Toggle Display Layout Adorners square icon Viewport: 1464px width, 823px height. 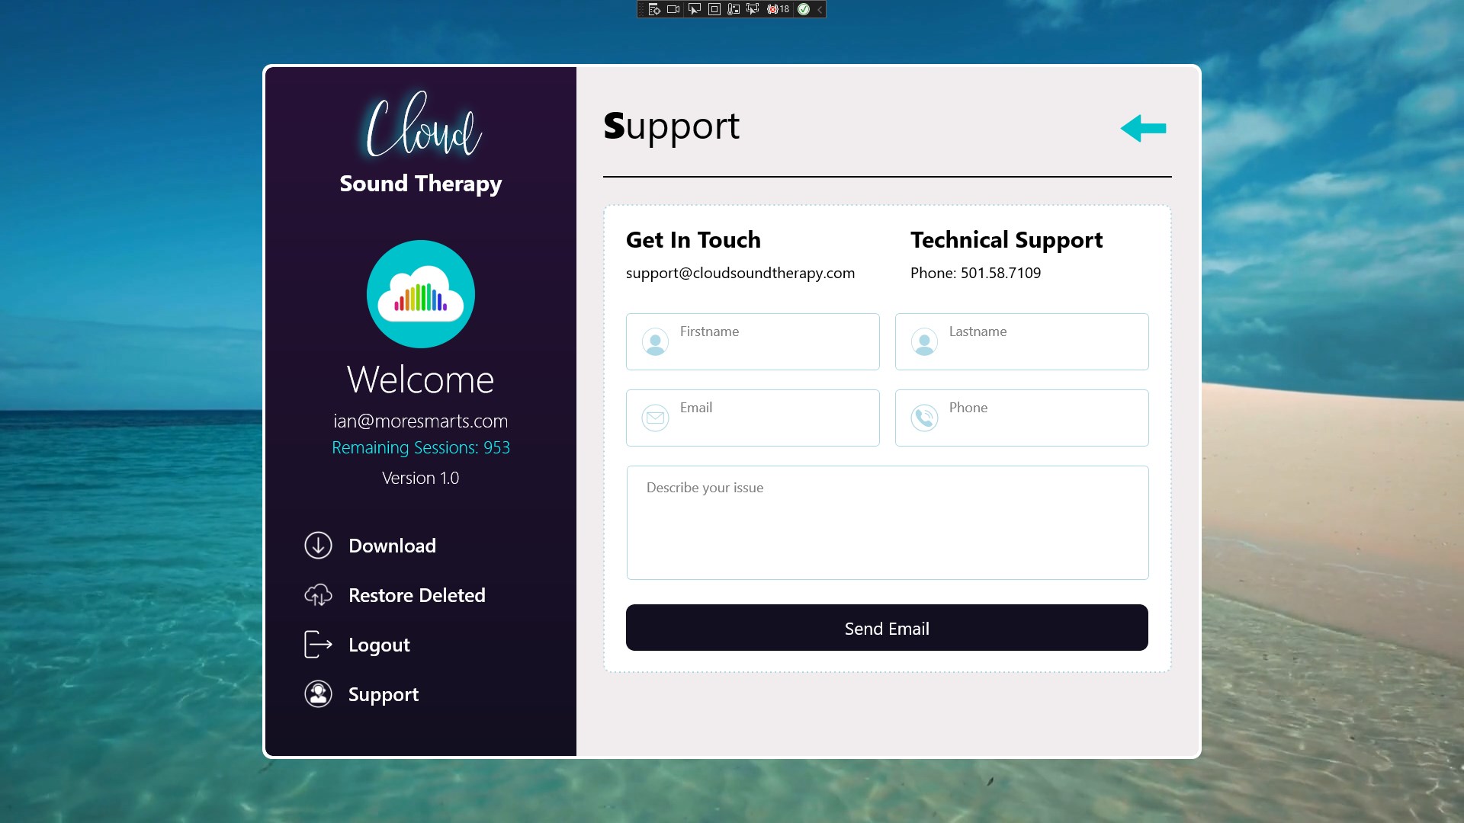(x=714, y=9)
